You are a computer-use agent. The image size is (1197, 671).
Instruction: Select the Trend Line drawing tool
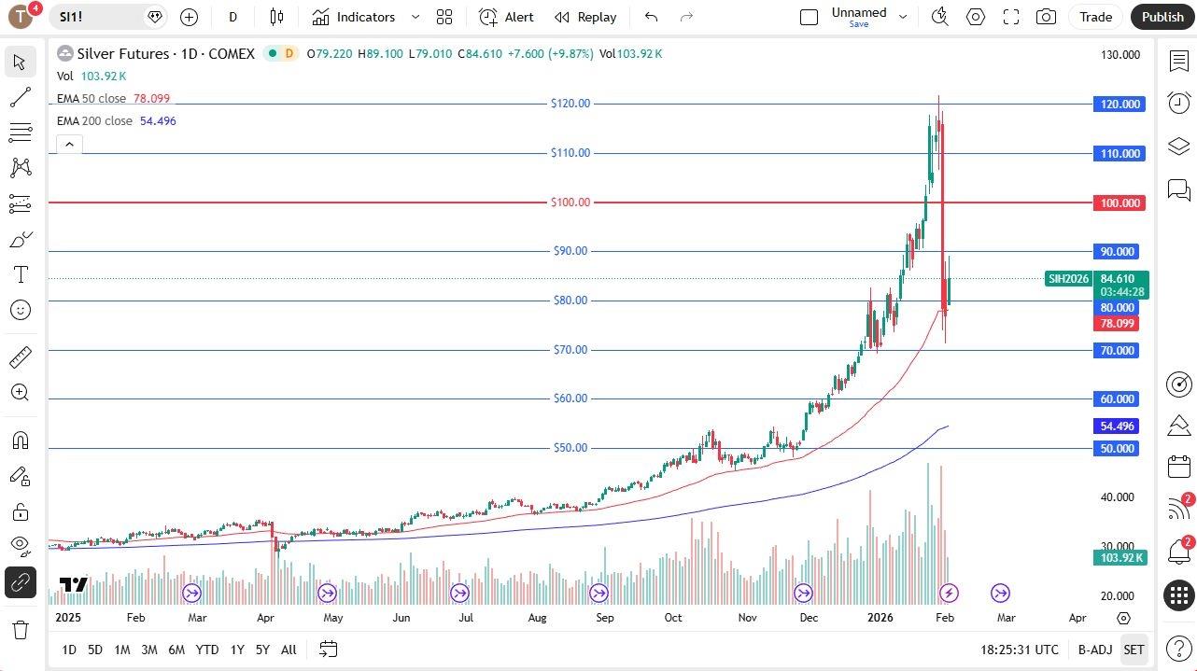pos(21,97)
